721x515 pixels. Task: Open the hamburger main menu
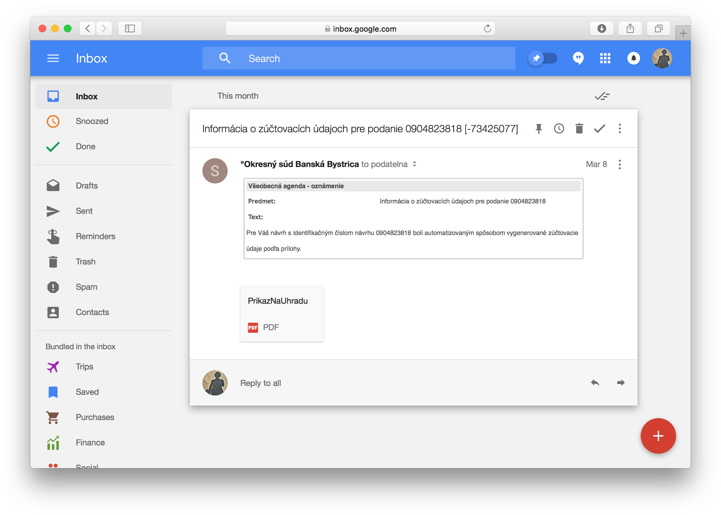[x=53, y=58]
